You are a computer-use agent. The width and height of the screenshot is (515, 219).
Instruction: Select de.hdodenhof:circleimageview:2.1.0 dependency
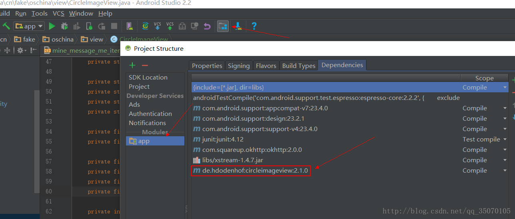[x=350, y=171]
